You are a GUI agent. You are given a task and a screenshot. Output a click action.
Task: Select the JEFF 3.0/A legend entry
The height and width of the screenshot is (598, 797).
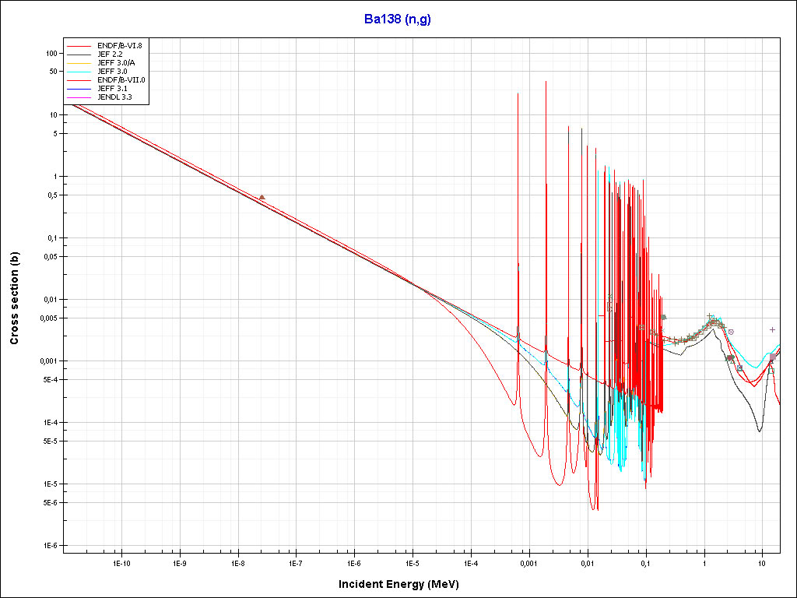pos(115,63)
